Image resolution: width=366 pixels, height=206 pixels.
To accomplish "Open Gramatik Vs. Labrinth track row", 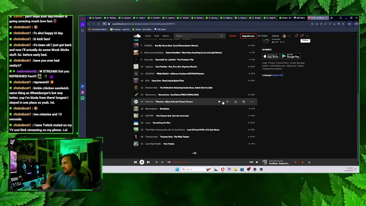I will (x=194, y=60).
